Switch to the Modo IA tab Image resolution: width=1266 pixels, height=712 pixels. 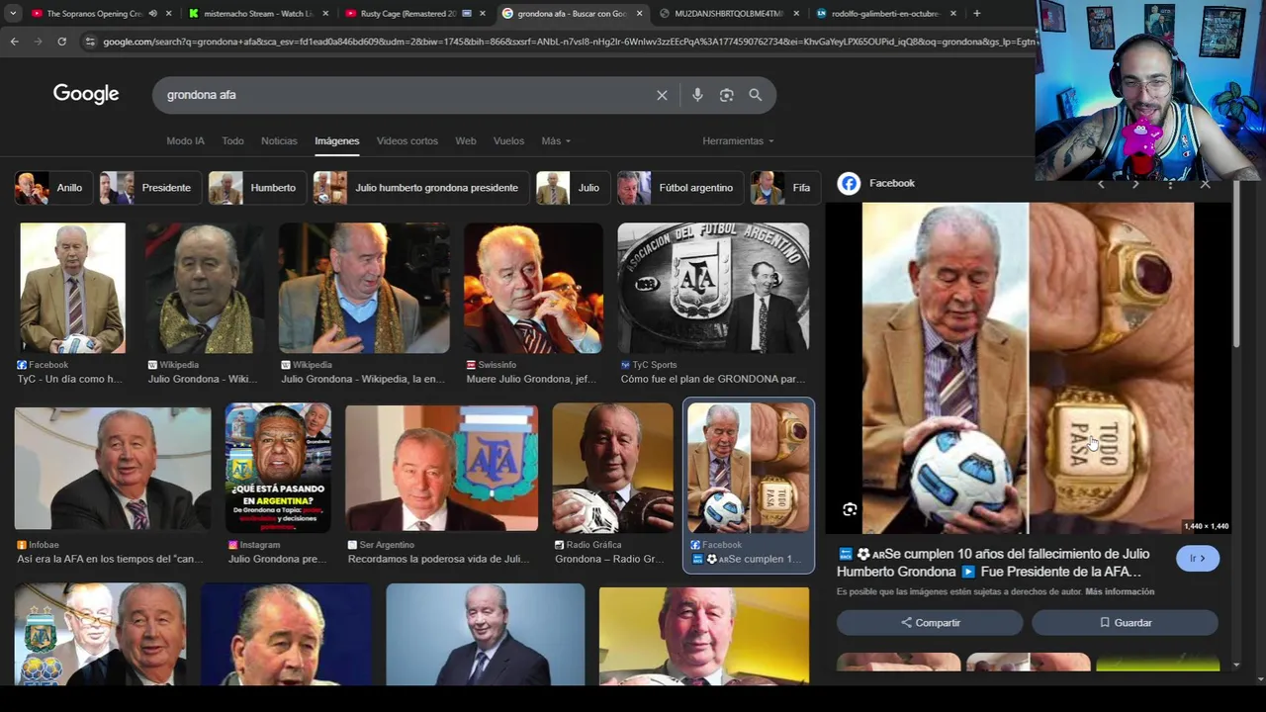[185, 141]
